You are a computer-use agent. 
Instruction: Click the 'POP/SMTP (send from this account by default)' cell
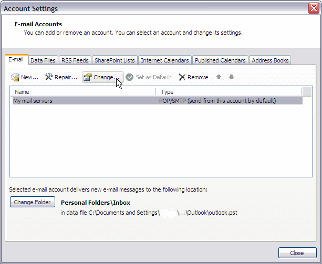coord(217,101)
